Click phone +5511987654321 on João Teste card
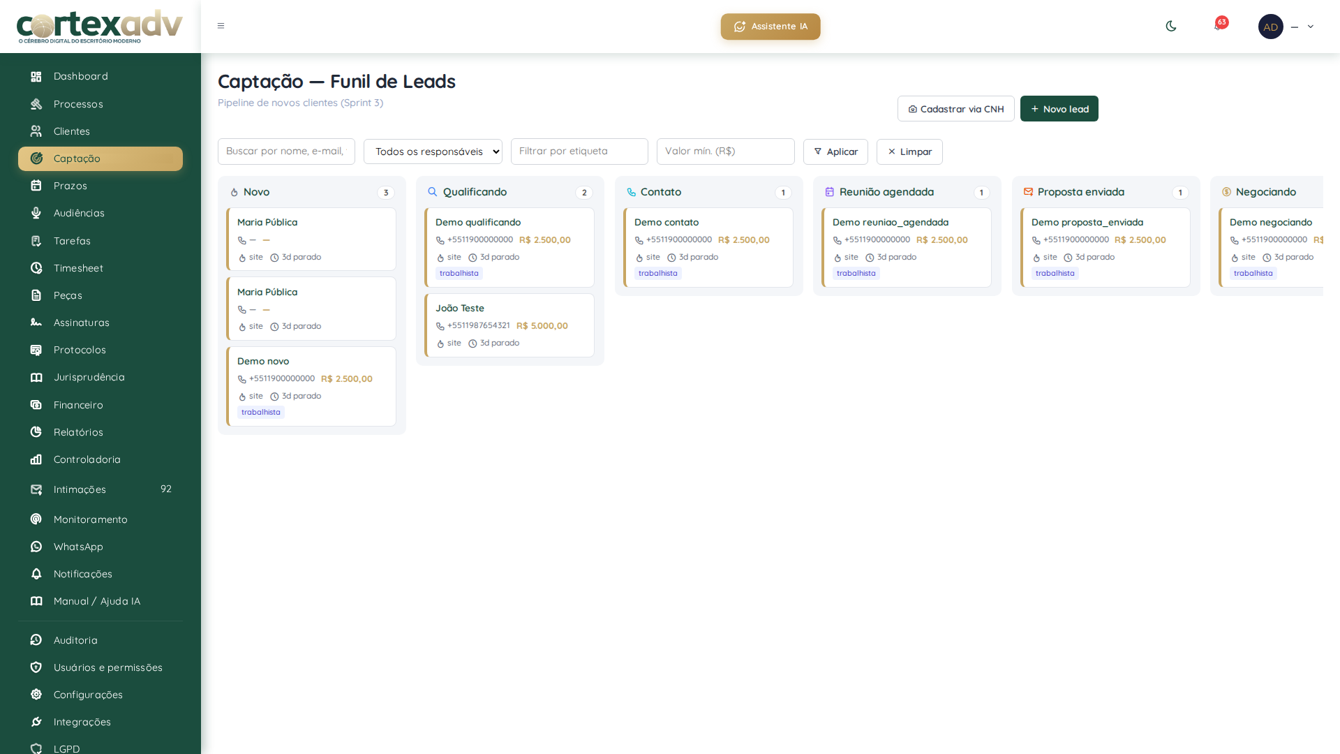Screen dimensions: 1340x754 pyautogui.click(x=479, y=326)
